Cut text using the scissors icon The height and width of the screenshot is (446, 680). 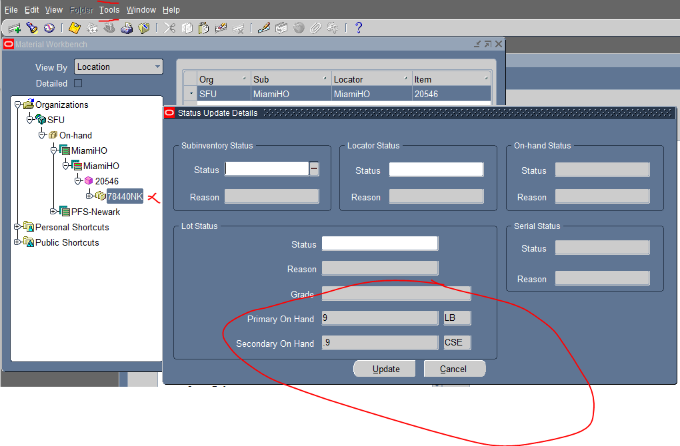[169, 27]
